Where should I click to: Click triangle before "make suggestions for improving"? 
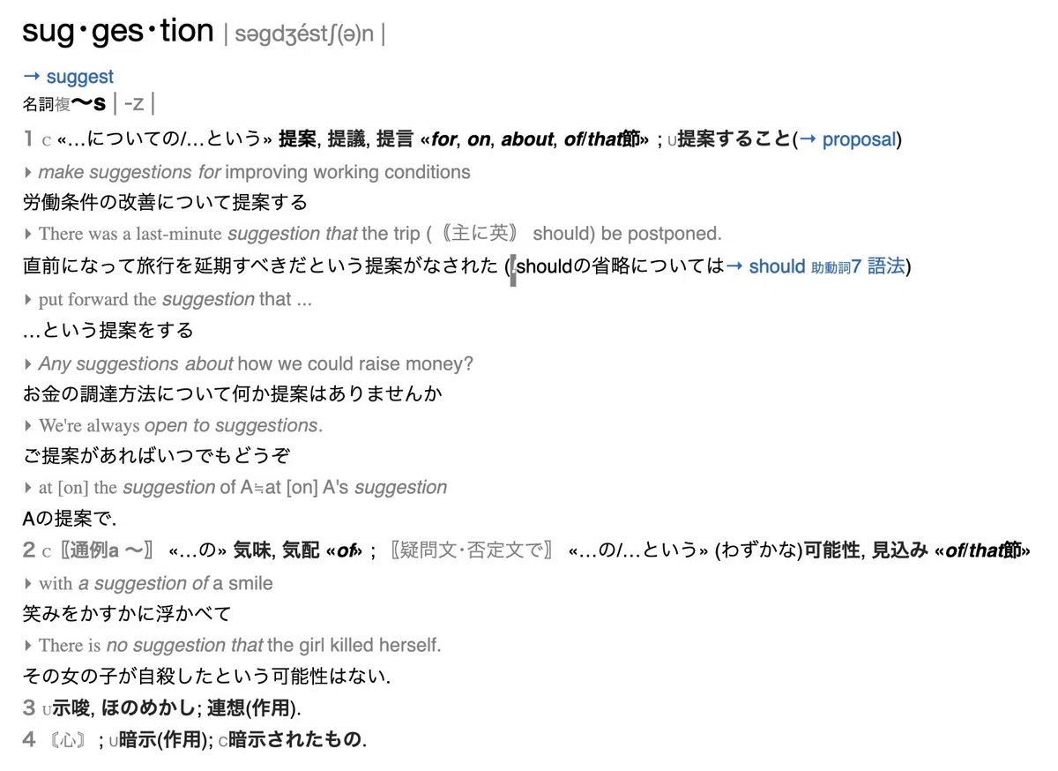[28, 172]
